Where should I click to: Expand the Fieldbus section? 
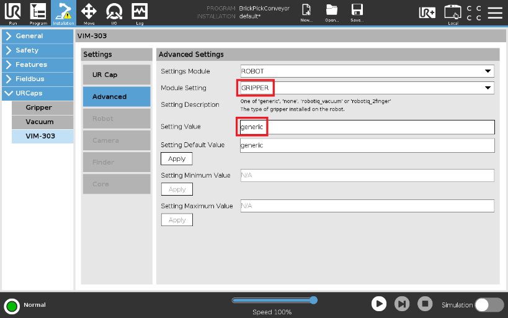[x=38, y=79]
